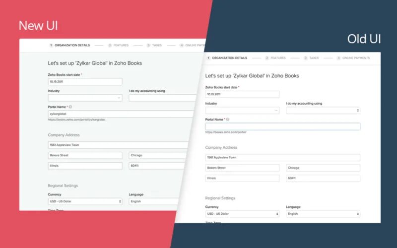Open accounting method dropdown in New UI
The height and width of the screenshot is (248, 397).
(162, 98)
